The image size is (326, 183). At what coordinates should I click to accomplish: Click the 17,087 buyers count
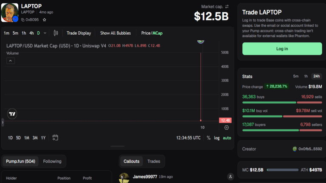pyautogui.click(x=248, y=125)
